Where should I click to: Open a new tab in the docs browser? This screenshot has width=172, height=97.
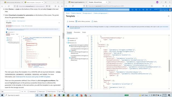click(46, 2)
